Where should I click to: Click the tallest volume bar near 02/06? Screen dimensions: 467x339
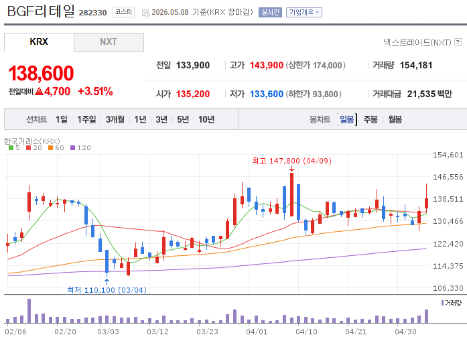tap(29, 311)
